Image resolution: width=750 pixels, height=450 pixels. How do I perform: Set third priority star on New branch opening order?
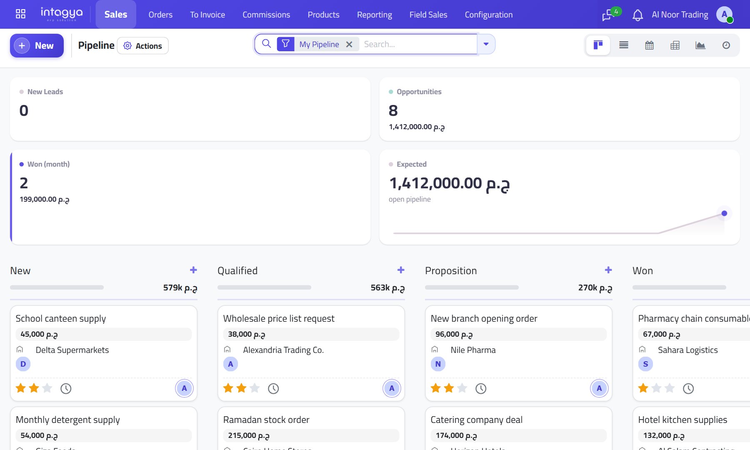[462, 388]
